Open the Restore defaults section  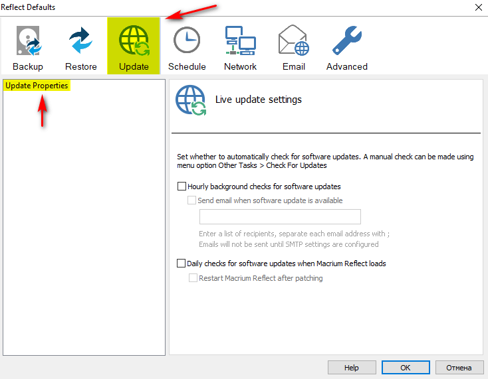pos(81,46)
